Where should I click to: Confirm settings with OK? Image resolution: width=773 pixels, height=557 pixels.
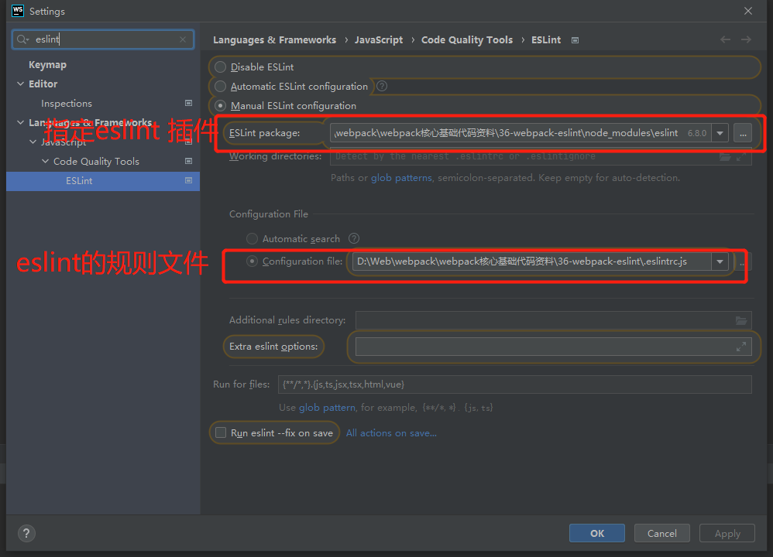coord(597,533)
